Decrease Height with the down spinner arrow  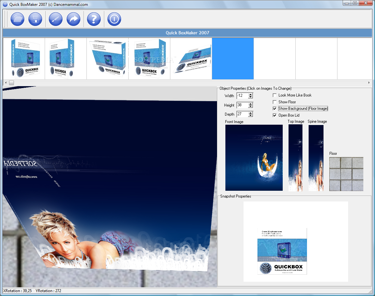click(x=250, y=107)
